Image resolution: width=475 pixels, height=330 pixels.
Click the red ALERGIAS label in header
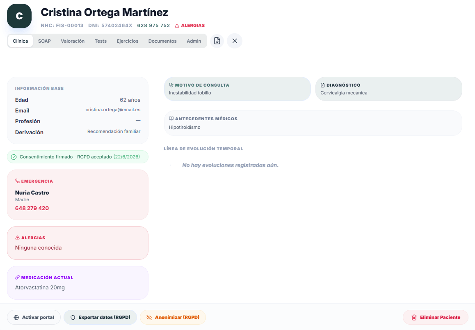(x=193, y=26)
